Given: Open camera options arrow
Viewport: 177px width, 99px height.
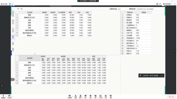Looking at the screenshot, I should click(x=12, y=97).
